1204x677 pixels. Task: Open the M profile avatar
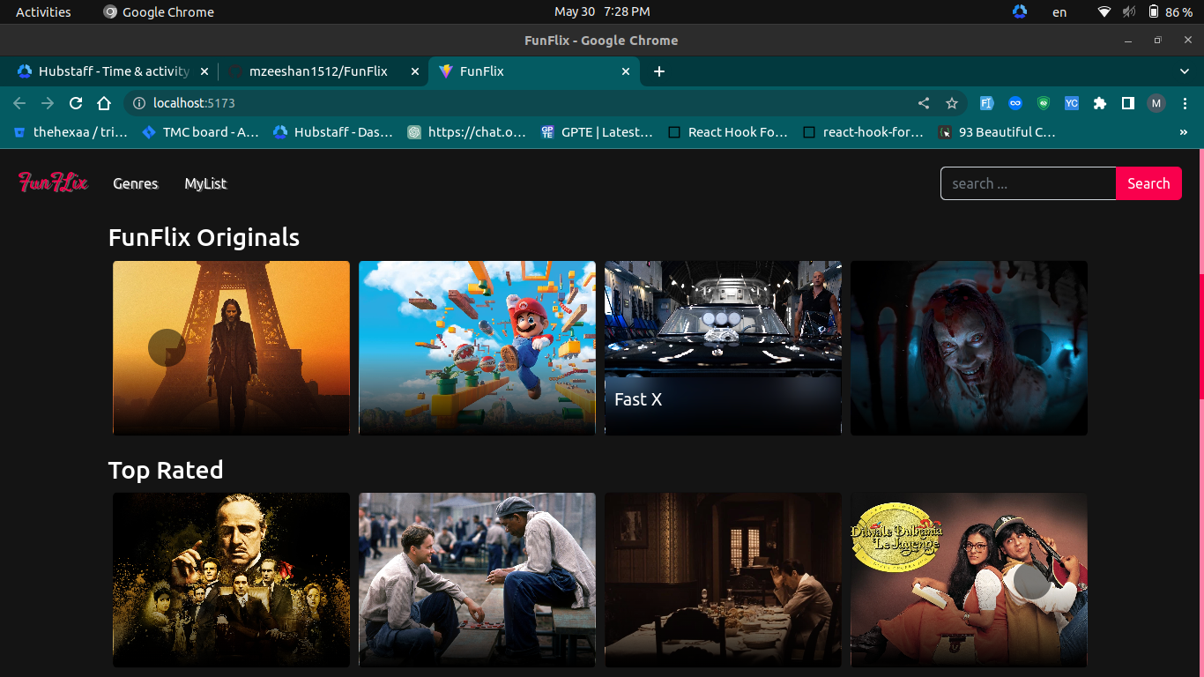pos(1156,103)
